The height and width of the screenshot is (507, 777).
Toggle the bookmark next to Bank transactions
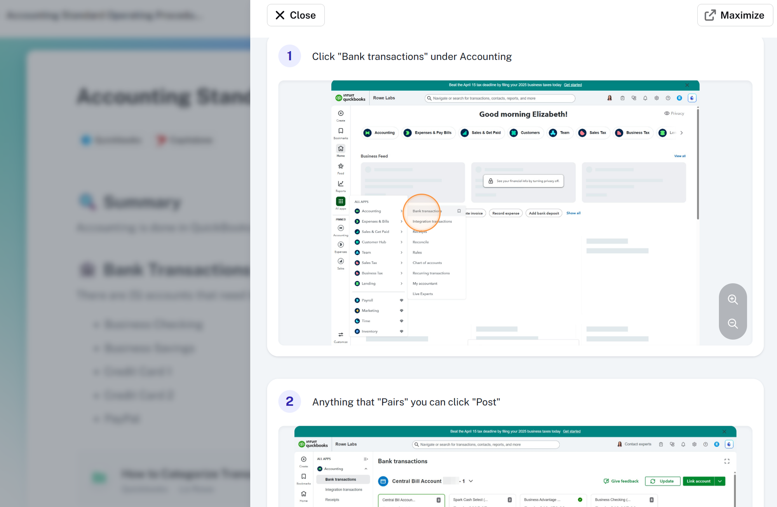pos(459,211)
